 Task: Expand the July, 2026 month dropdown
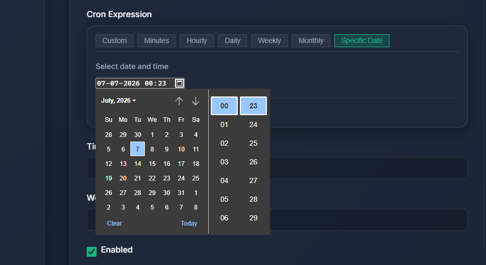click(119, 101)
